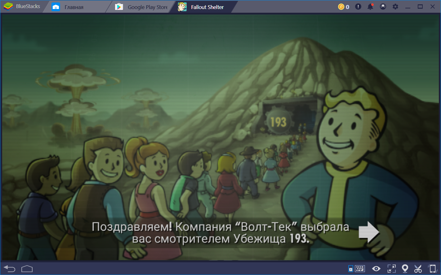
Task: Click the Android back arrow
Action: click(9, 268)
